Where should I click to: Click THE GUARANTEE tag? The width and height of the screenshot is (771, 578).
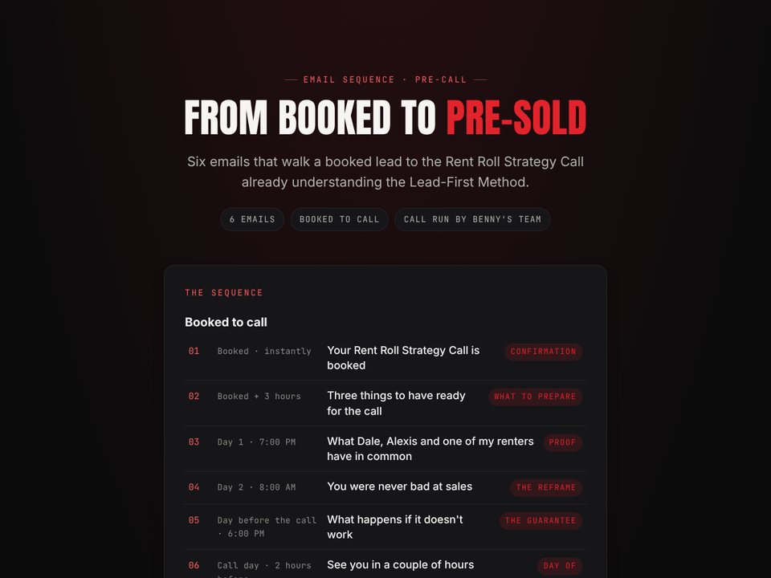541,520
